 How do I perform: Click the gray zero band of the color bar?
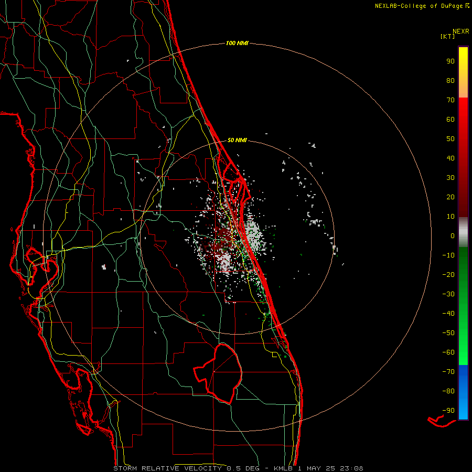[463, 232]
